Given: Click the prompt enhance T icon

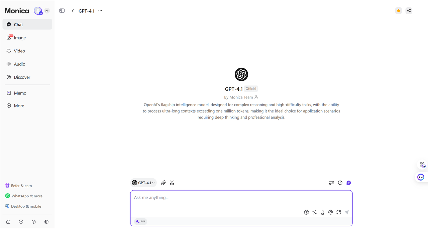Looking at the screenshot, I should [306, 212].
